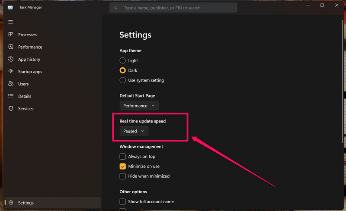
Task: Open the Real time update speed dropdown
Action: (x=134, y=131)
